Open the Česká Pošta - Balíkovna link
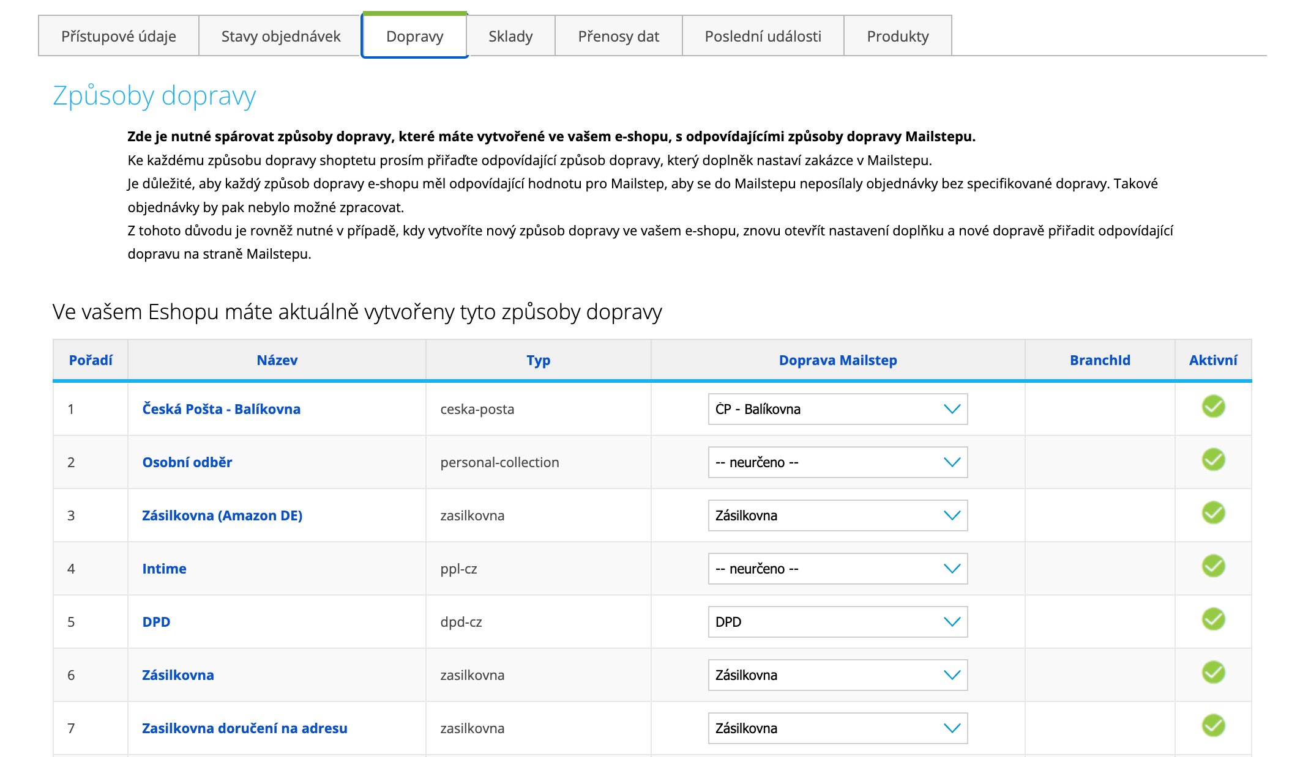 (x=221, y=409)
